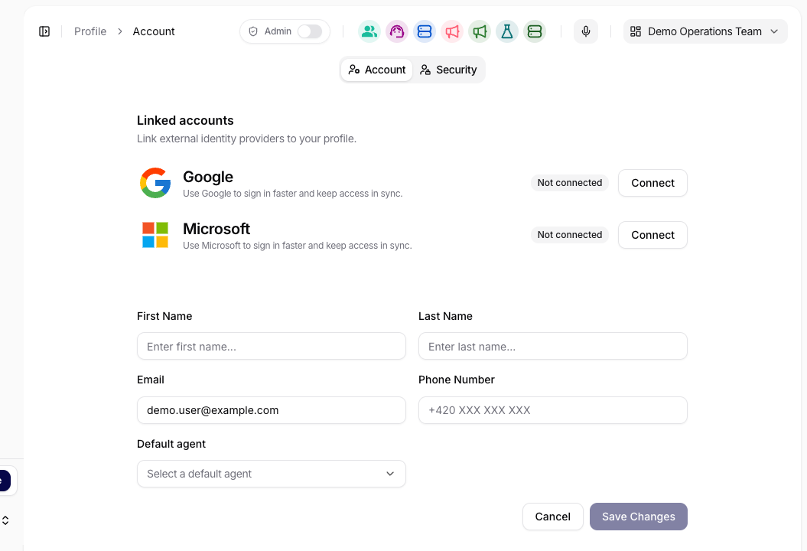Open the Default agent dropdown
This screenshot has width=807, height=551.
pos(272,474)
